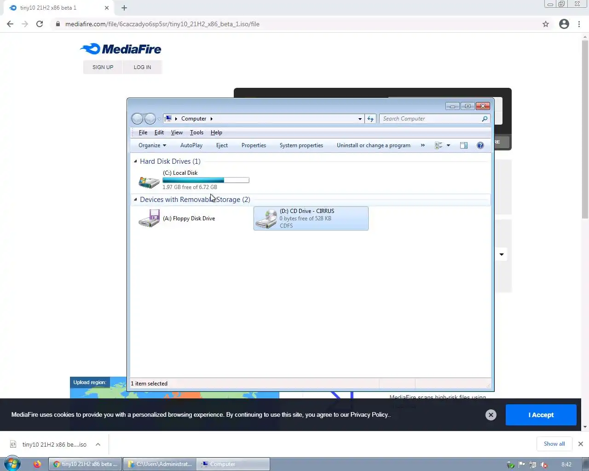The width and height of the screenshot is (589, 471).
Task: Click System properties in the toolbar
Action: coord(301,145)
